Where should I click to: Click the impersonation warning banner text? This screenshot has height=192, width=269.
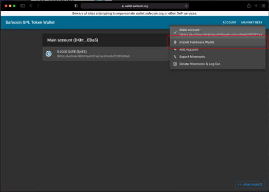click(x=135, y=13)
